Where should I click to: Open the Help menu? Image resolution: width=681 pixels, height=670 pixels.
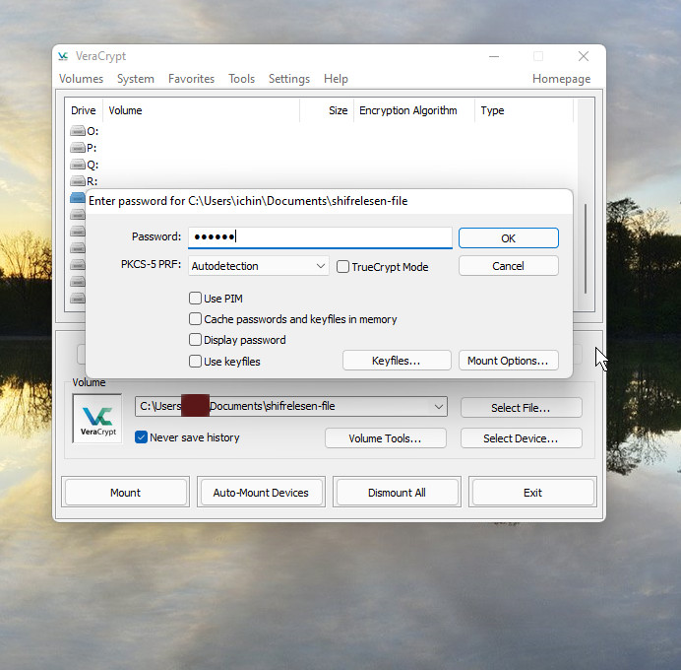[336, 79]
